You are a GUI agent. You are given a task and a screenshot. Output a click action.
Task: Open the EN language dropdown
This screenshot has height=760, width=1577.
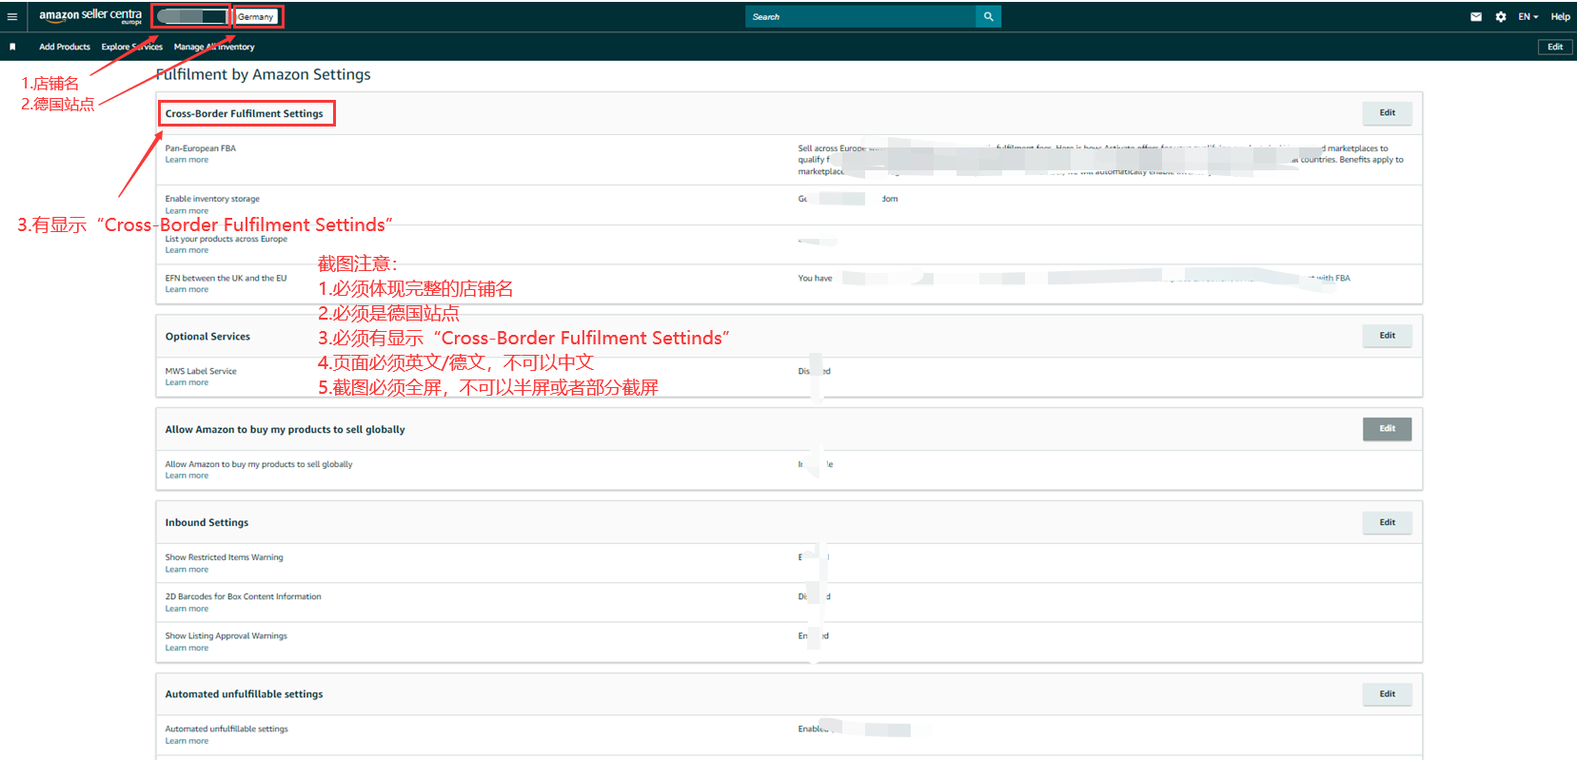pos(1528,16)
